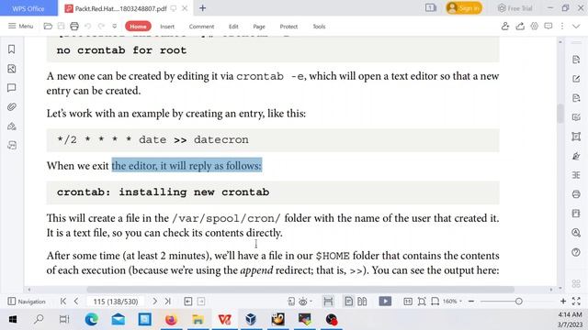This screenshot has height=330, width=588.
Task: Click the page number field 115 (138/530)
Action: (x=116, y=302)
